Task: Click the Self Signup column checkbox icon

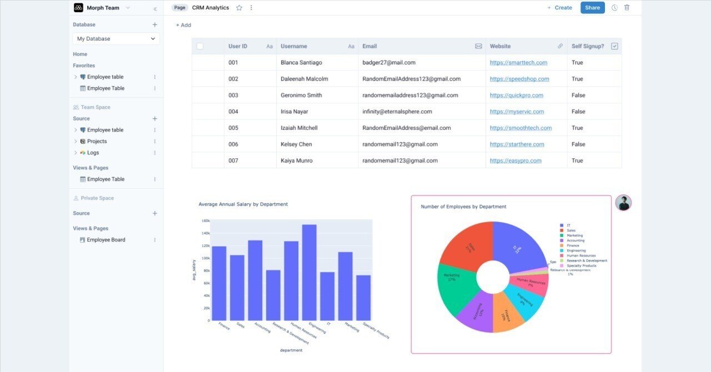Action: tap(614, 46)
